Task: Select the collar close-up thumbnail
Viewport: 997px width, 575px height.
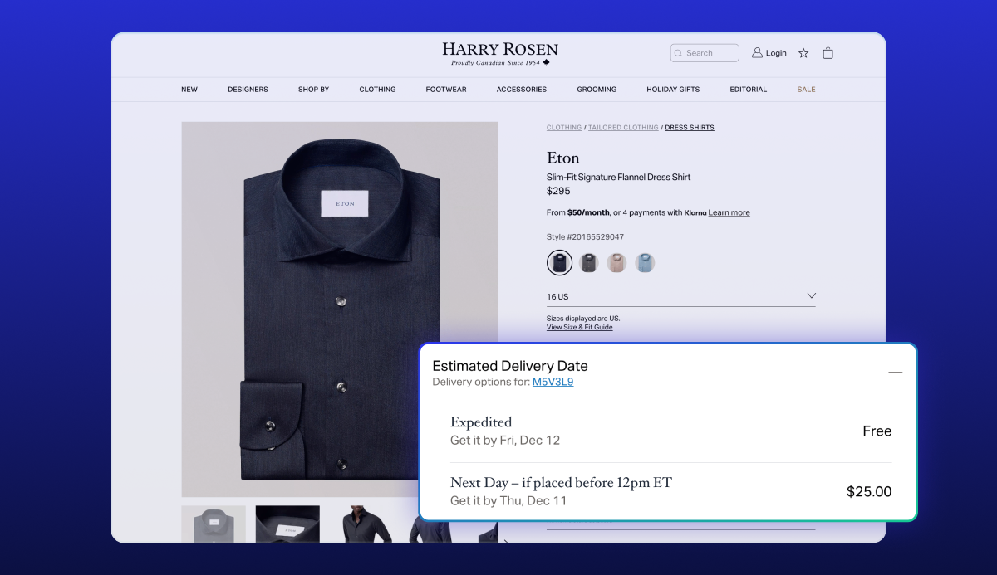Action: point(287,524)
